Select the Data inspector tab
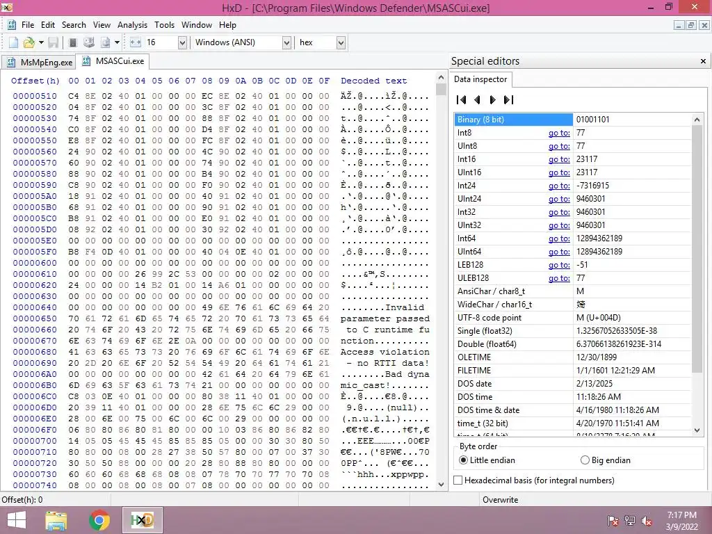Image resolution: width=712 pixels, height=534 pixels. [480, 79]
